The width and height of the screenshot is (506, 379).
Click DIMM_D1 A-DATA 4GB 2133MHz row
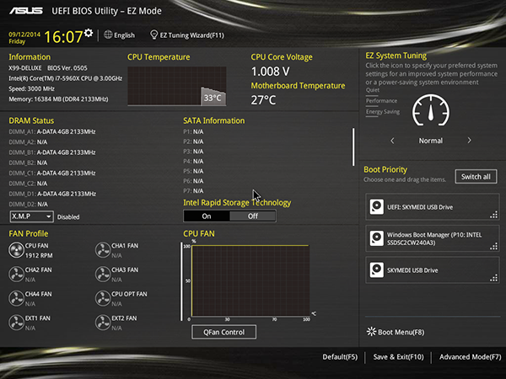tap(52, 194)
